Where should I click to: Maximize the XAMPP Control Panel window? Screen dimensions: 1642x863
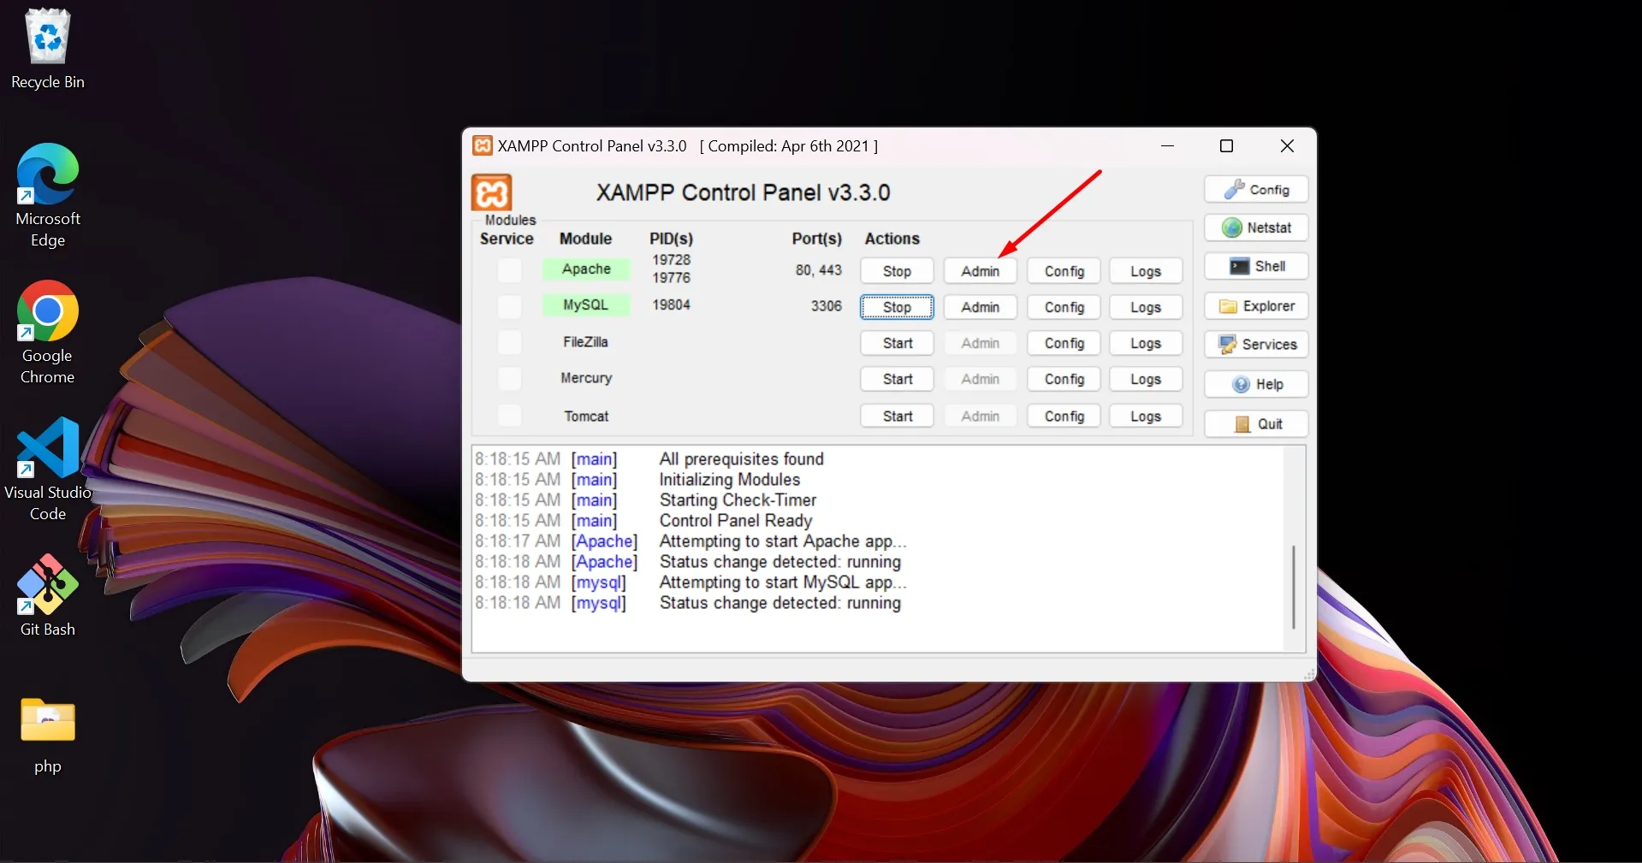[x=1226, y=146]
